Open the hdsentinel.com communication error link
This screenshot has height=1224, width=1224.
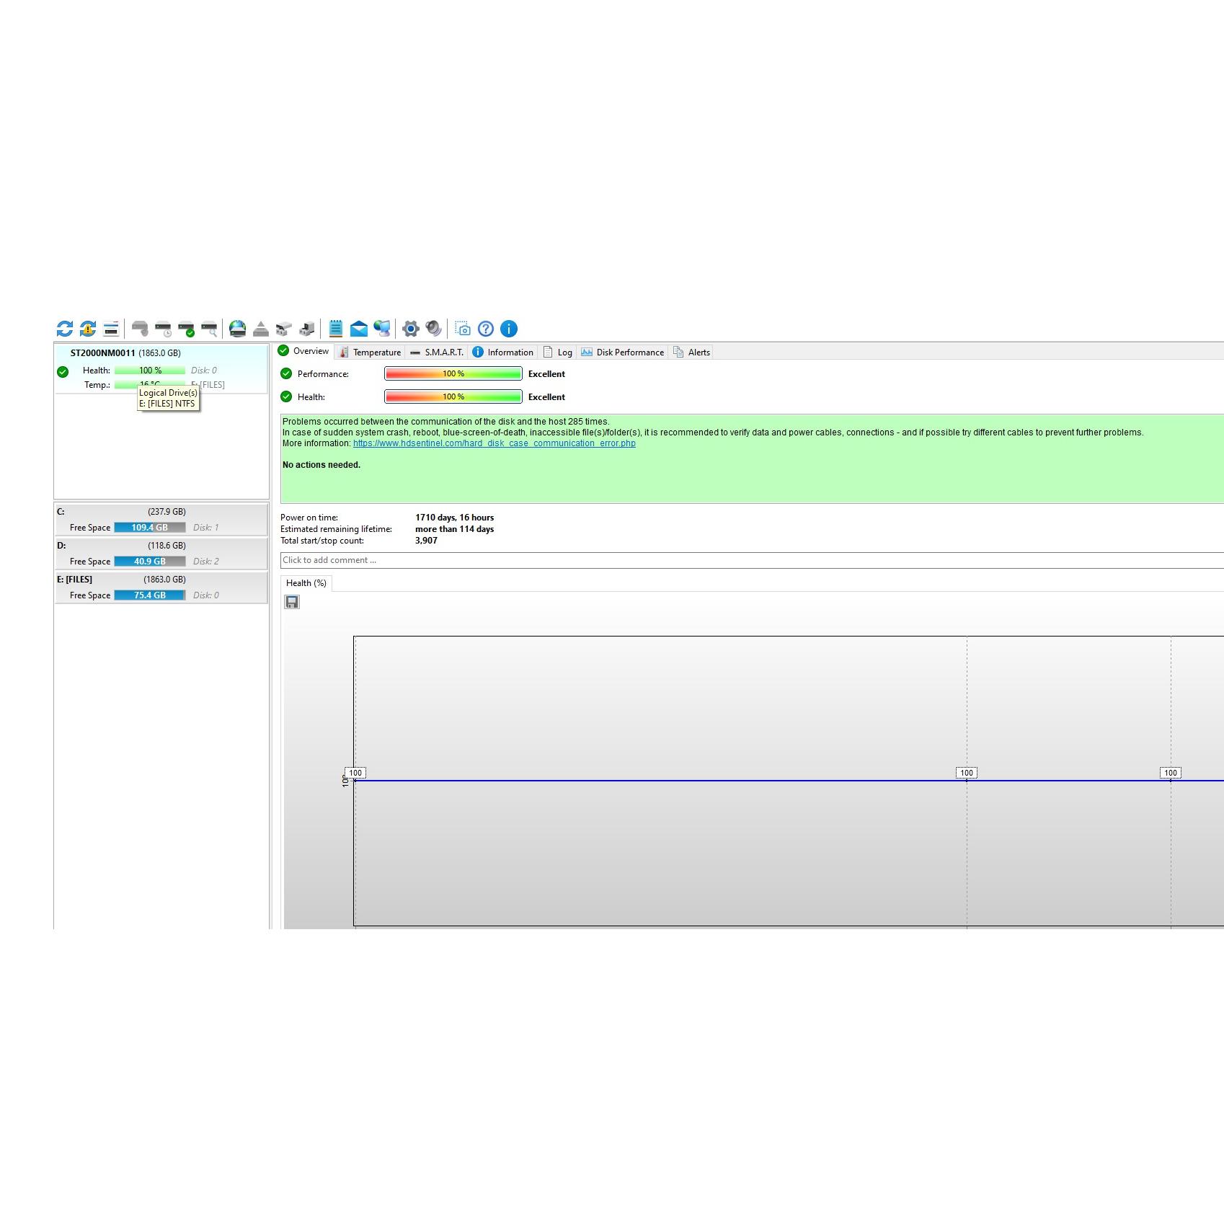pyautogui.click(x=494, y=443)
